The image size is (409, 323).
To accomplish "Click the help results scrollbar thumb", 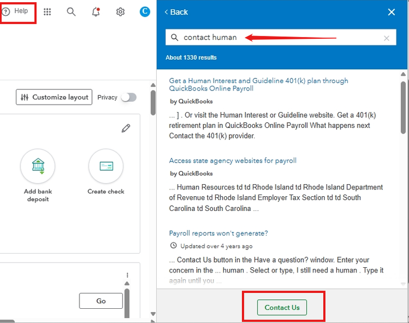I will click(x=403, y=107).
